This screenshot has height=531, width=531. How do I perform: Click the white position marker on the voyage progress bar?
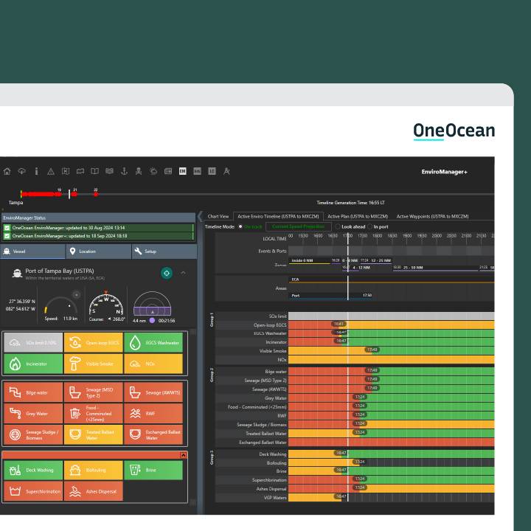tap(70, 194)
